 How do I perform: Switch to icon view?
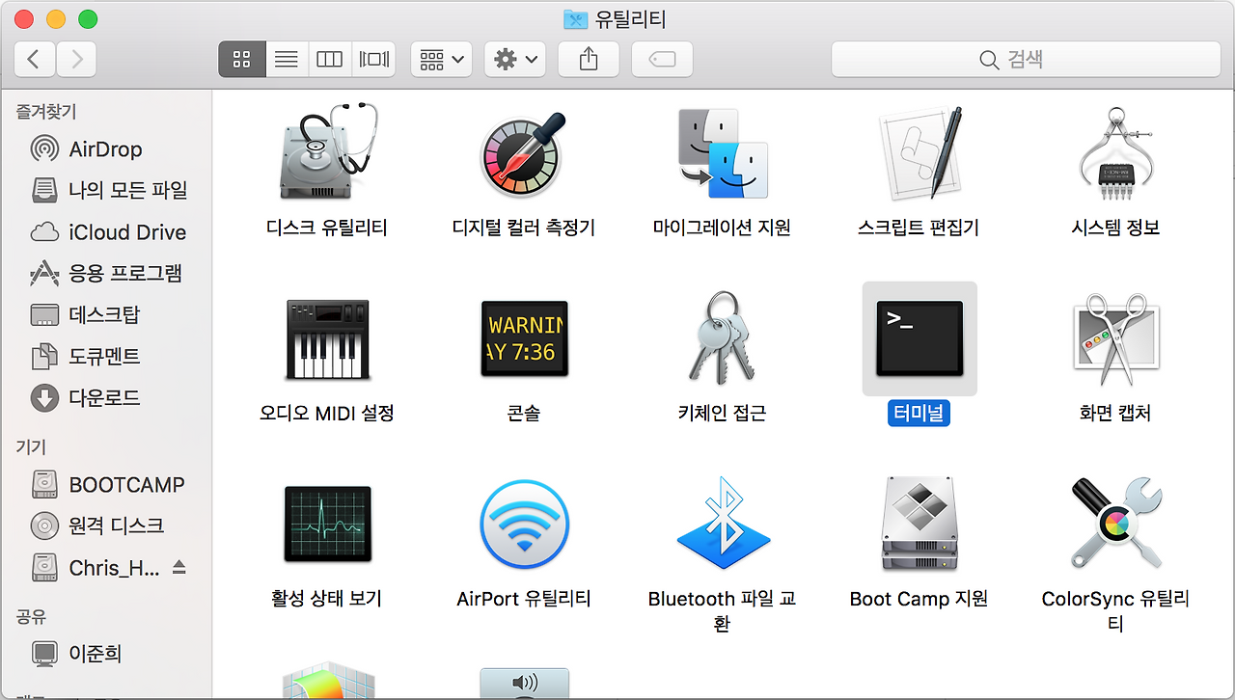coord(241,60)
